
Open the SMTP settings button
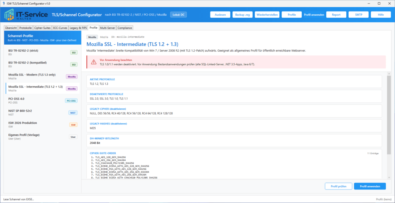click(x=358, y=15)
